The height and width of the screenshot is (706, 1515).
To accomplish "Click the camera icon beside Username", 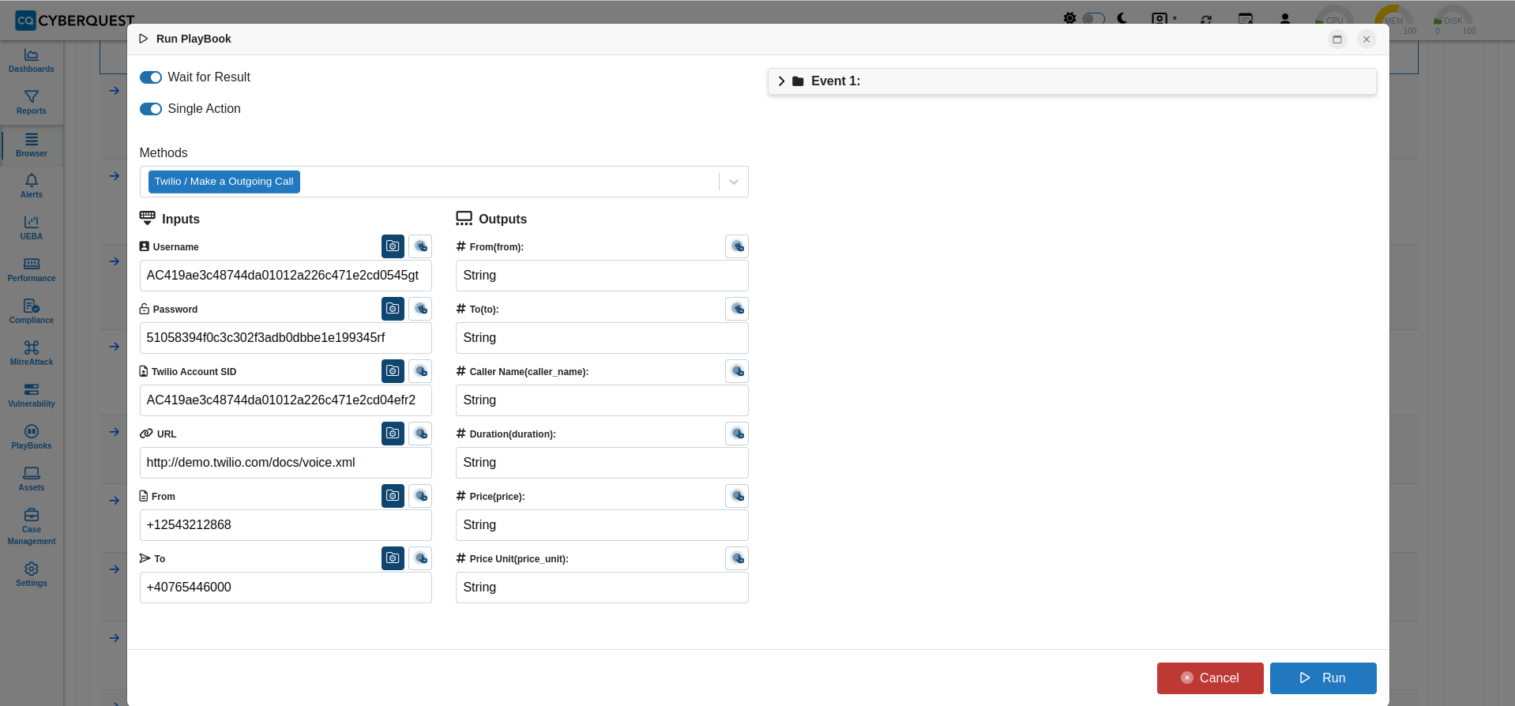I will click(x=393, y=246).
